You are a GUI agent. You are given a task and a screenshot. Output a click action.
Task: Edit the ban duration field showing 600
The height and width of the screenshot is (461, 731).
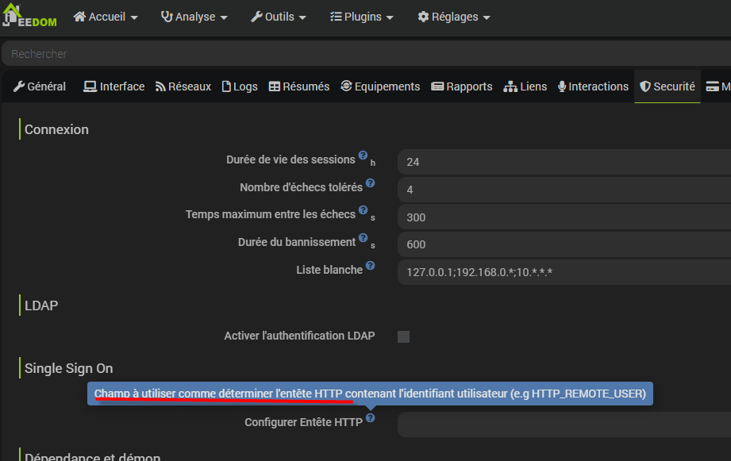pyautogui.click(x=564, y=244)
